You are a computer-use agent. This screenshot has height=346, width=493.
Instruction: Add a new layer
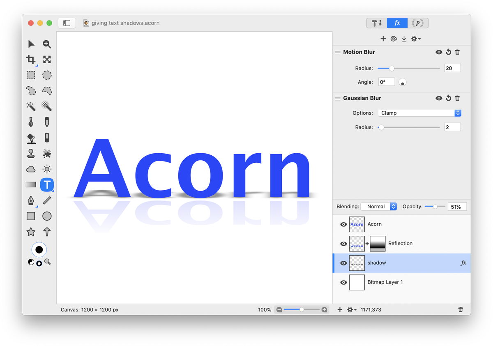[340, 309]
